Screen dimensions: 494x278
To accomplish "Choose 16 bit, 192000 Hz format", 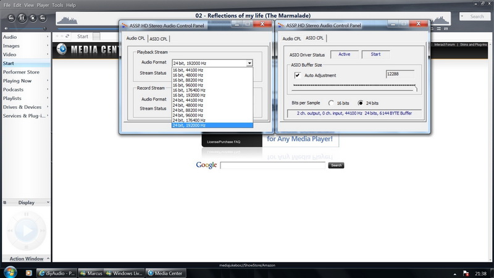I will (212, 95).
